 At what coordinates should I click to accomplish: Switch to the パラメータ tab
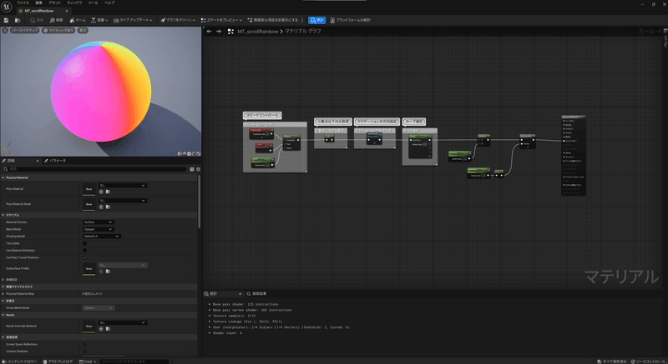57,159
